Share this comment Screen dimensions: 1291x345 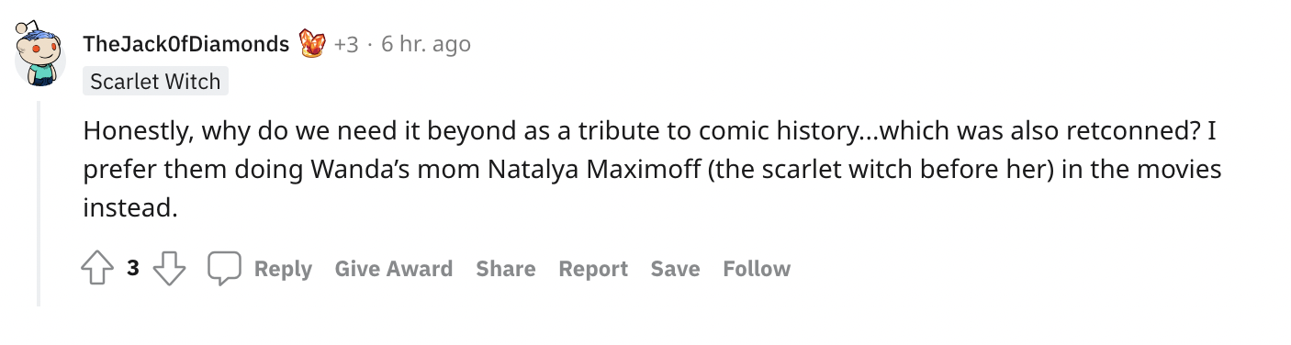tap(506, 269)
